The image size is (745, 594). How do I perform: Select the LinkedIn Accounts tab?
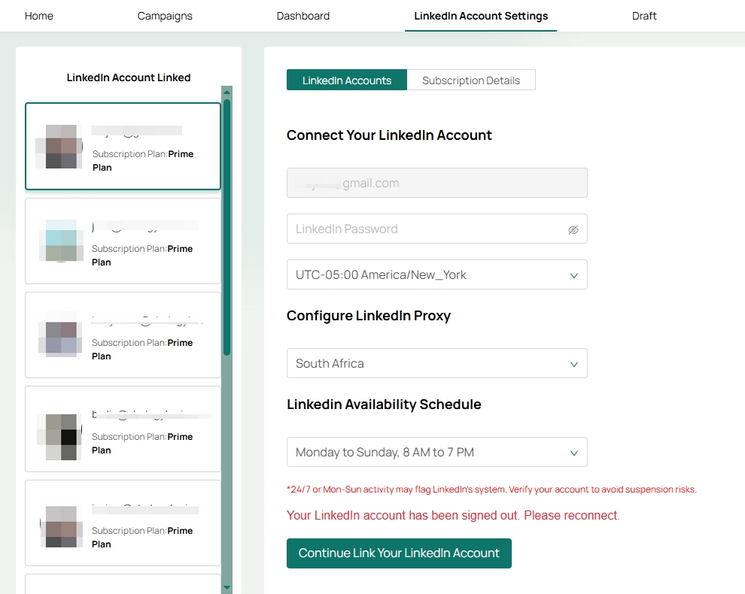pyautogui.click(x=347, y=80)
